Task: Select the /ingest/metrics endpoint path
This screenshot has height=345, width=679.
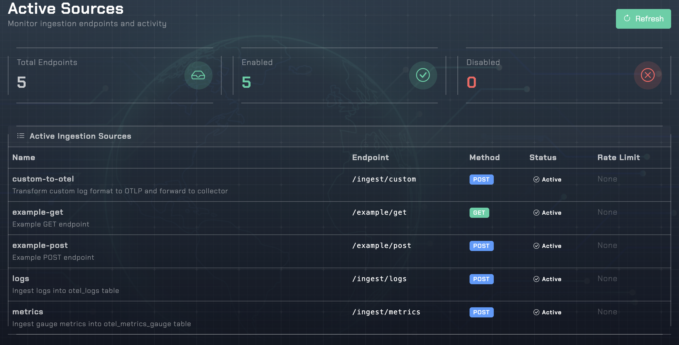Action: click(x=386, y=312)
